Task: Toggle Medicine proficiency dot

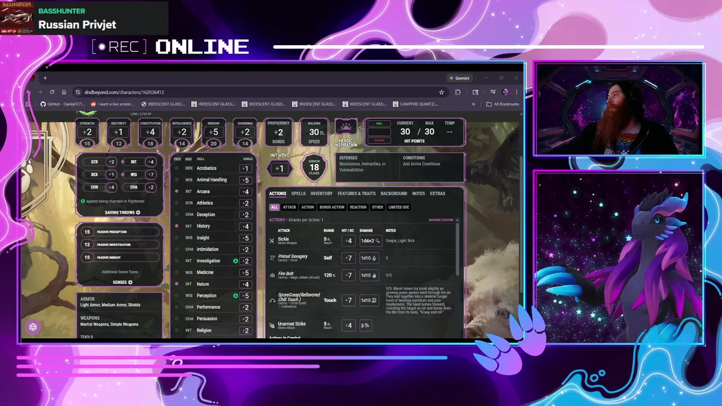Action: tap(177, 272)
